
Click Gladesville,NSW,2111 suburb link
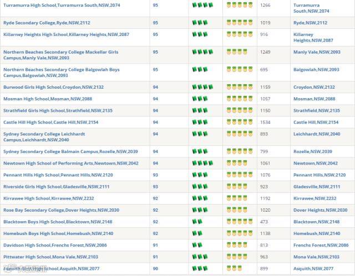(317, 187)
